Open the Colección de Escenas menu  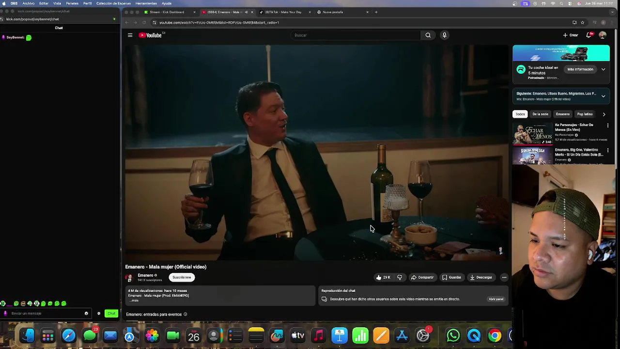(x=113, y=3)
